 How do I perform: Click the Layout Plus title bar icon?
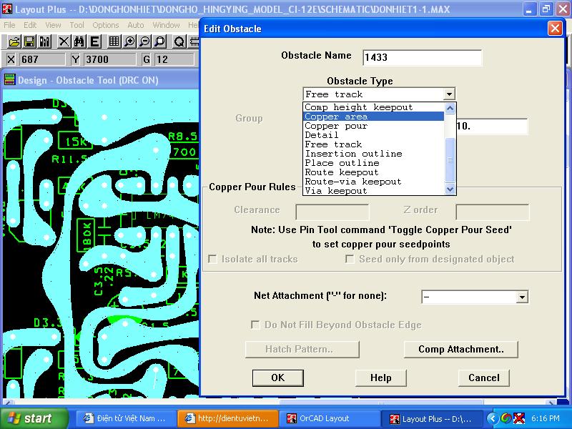7,9
